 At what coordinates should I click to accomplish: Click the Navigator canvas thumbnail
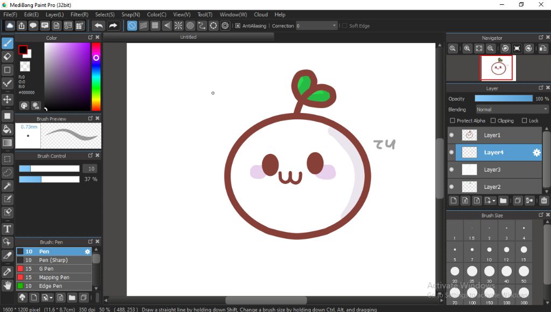498,68
